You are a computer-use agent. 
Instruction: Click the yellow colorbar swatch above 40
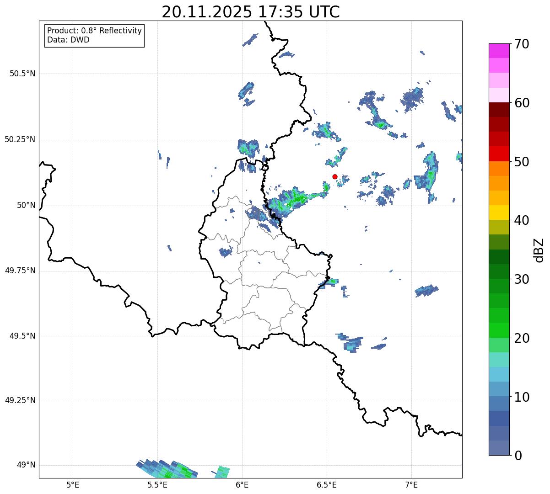499,212
